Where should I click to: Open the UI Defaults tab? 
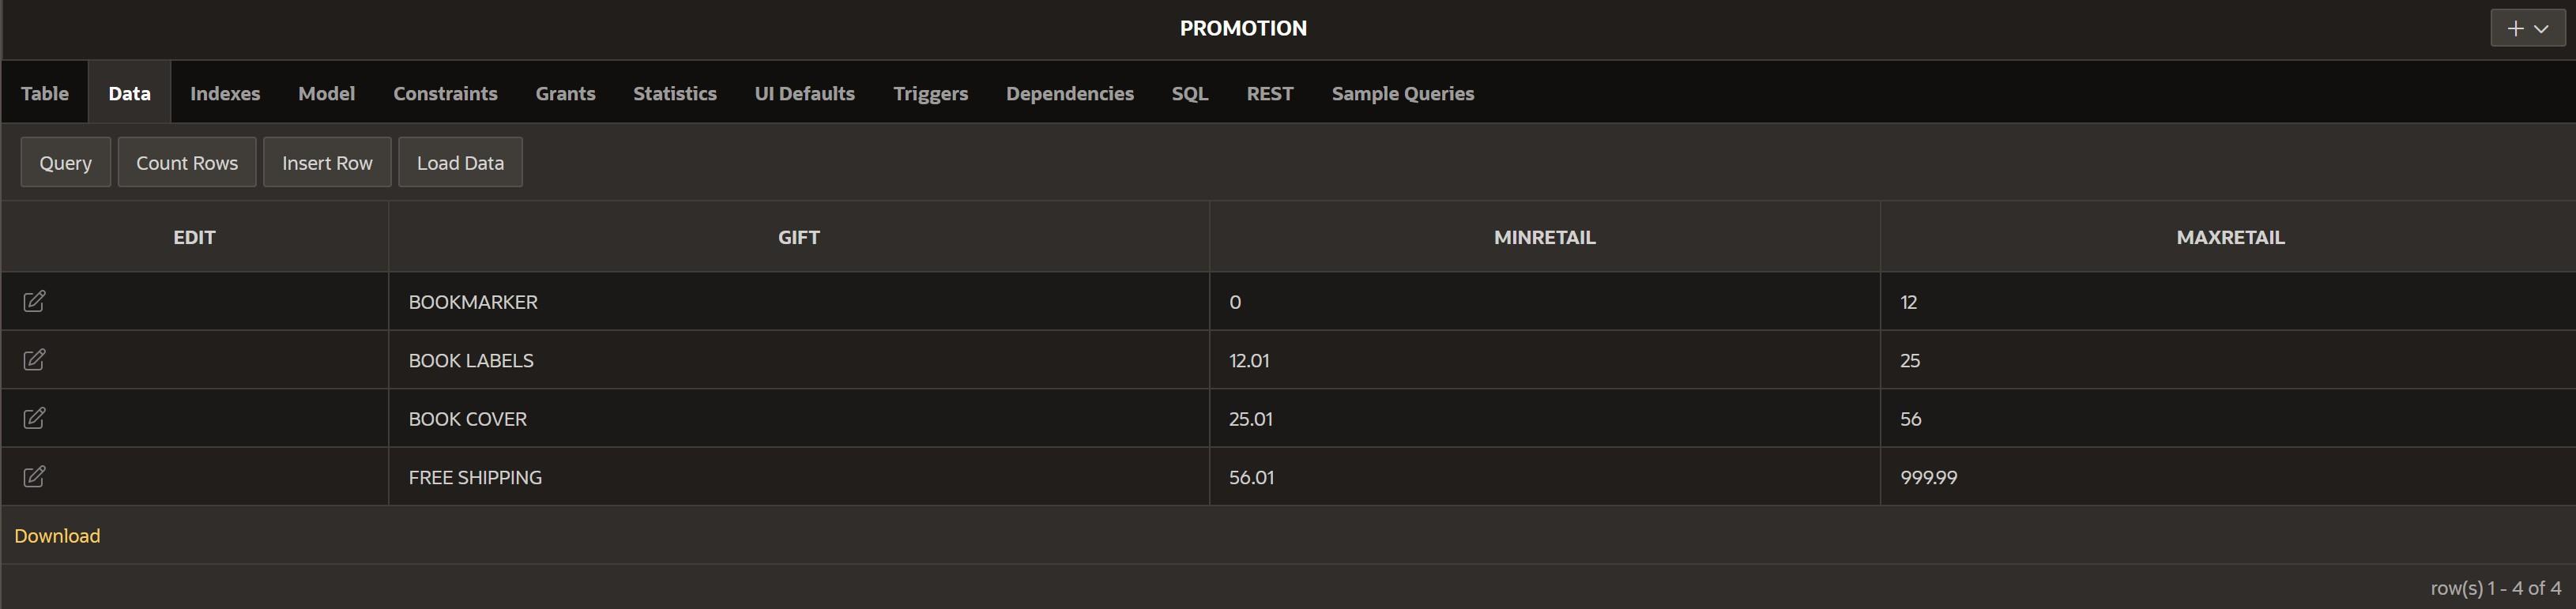(804, 93)
